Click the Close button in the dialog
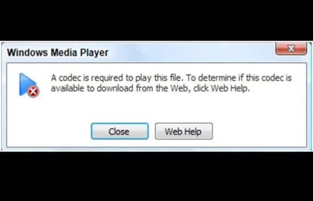Image resolution: width=313 pixels, height=201 pixels. [x=120, y=131]
